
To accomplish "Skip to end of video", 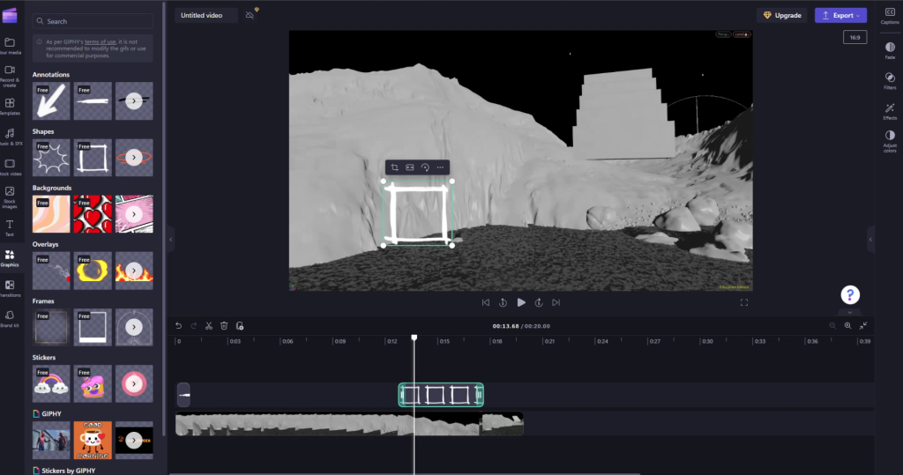I will coord(556,302).
